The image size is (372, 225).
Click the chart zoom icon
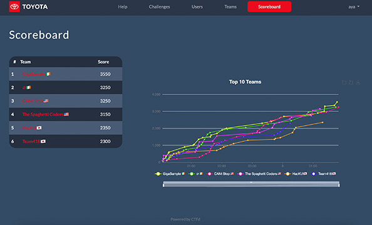coord(344,82)
